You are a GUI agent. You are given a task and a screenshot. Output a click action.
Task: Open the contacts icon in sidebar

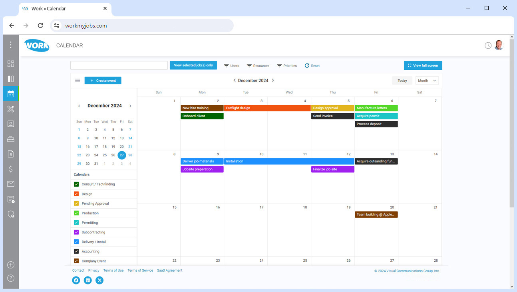[11, 124]
